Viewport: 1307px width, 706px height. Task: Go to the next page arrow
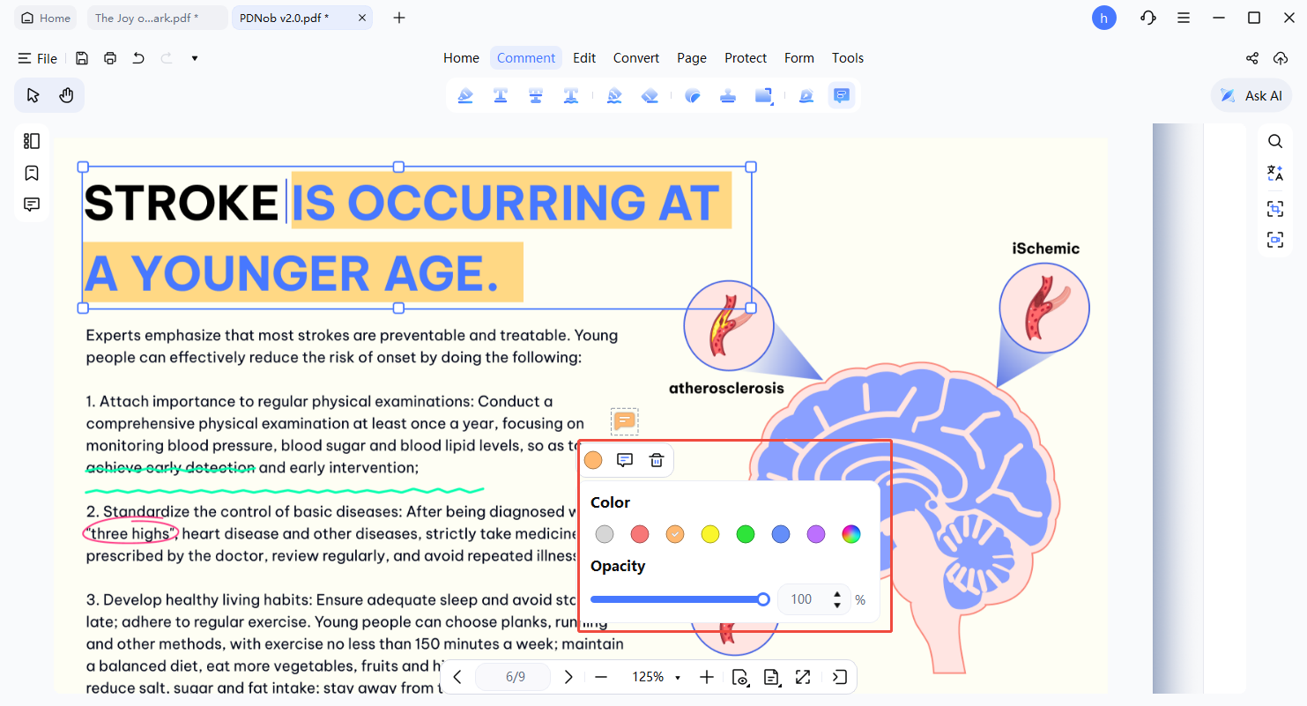568,677
